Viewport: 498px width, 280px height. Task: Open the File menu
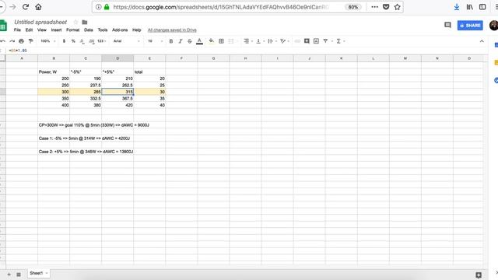17,30
